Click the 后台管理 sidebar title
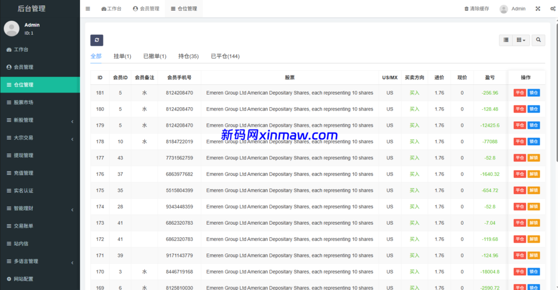Image resolution: width=558 pixels, height=290 pixels. pyautogui.click(x=31, y=9)
